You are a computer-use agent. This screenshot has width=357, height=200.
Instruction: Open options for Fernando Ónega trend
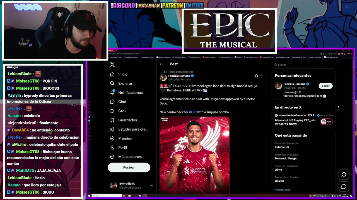331,155
